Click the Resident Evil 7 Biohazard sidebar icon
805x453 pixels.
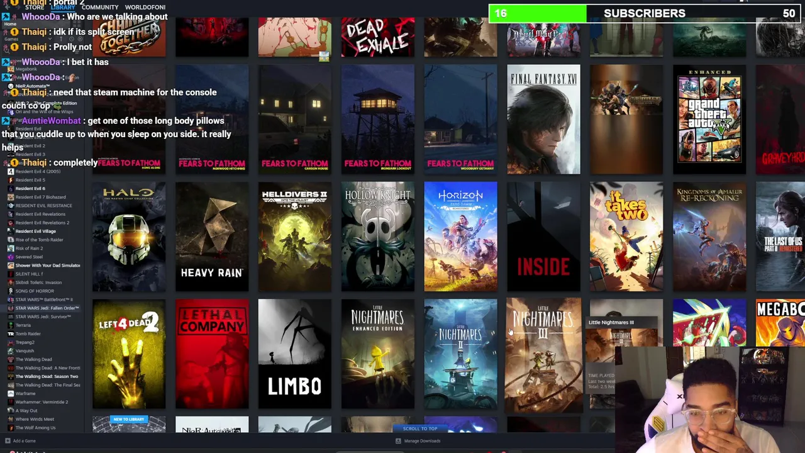click(x=11, y=197)
